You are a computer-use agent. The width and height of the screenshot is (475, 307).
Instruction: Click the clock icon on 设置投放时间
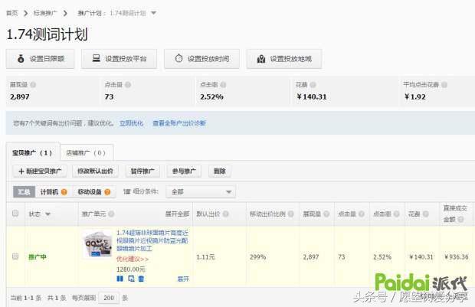click(x=179, y=58)
